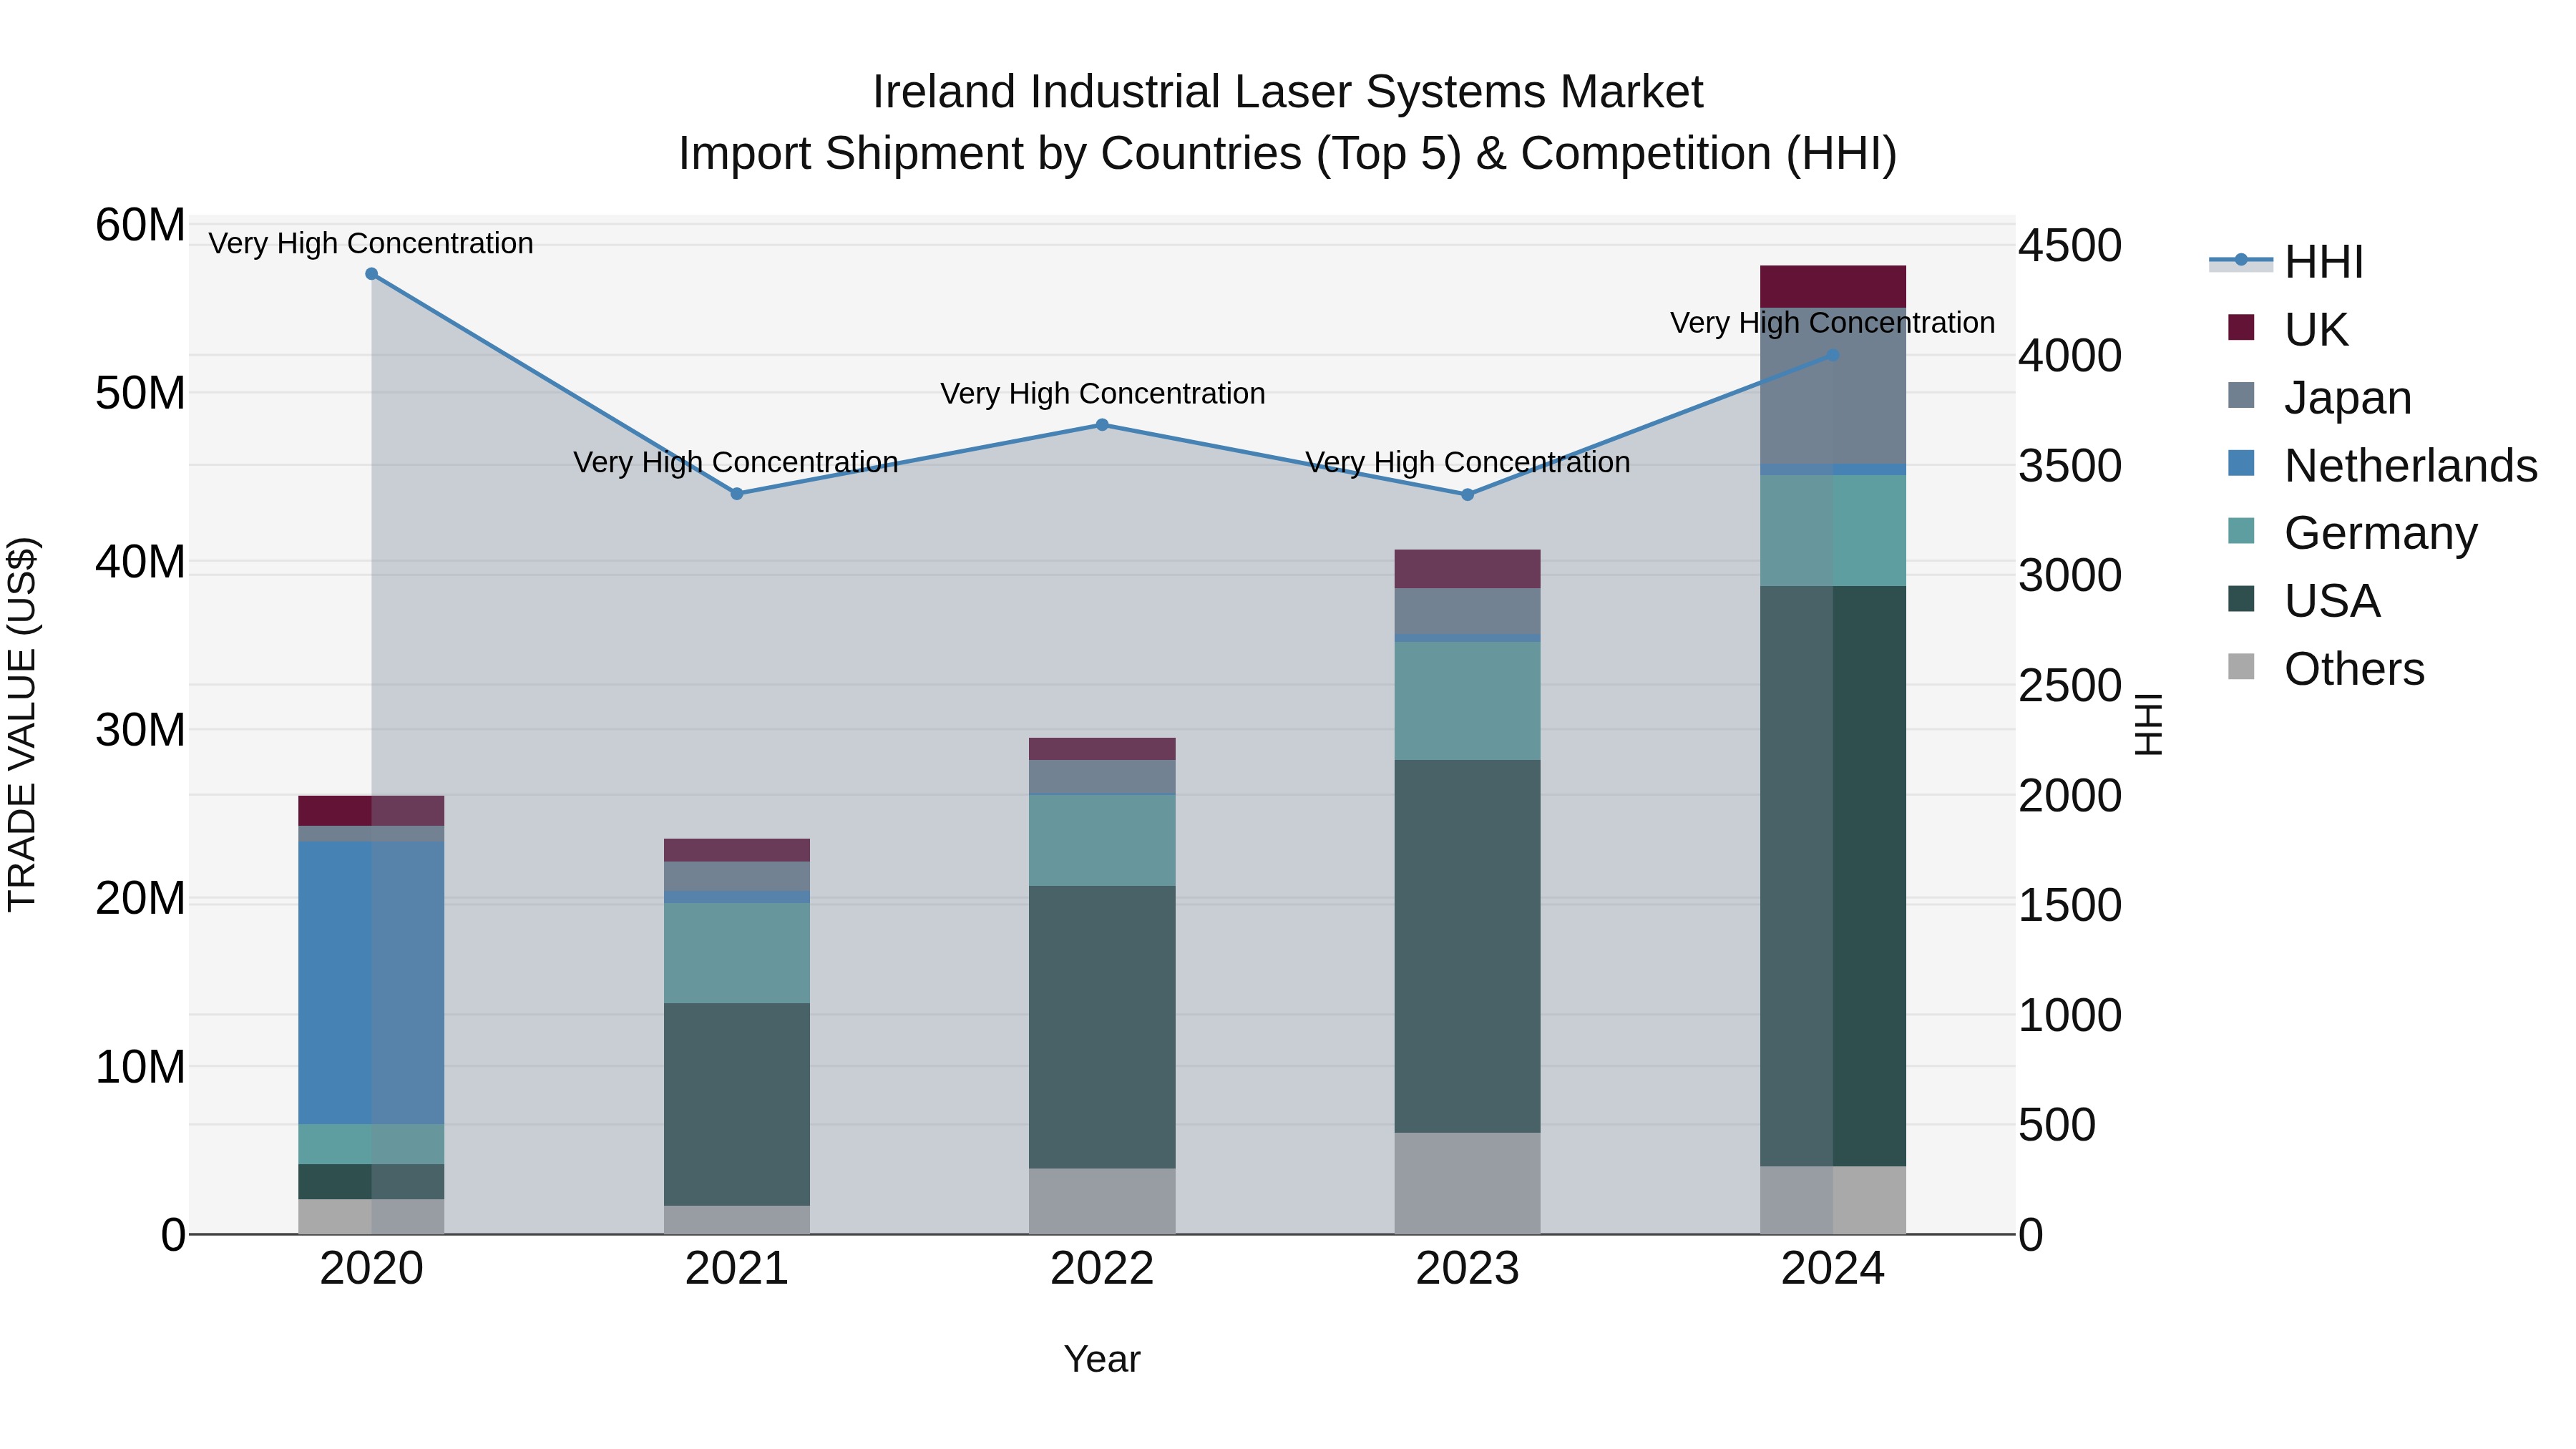Select the Germany segment in the 2023 bar
Viewport: 2576px width, 1449px height.
click(x=1467, y=701)
